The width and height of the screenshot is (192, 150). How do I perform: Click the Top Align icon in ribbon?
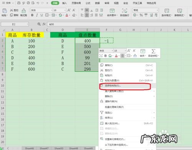click(x=82, y=10)
